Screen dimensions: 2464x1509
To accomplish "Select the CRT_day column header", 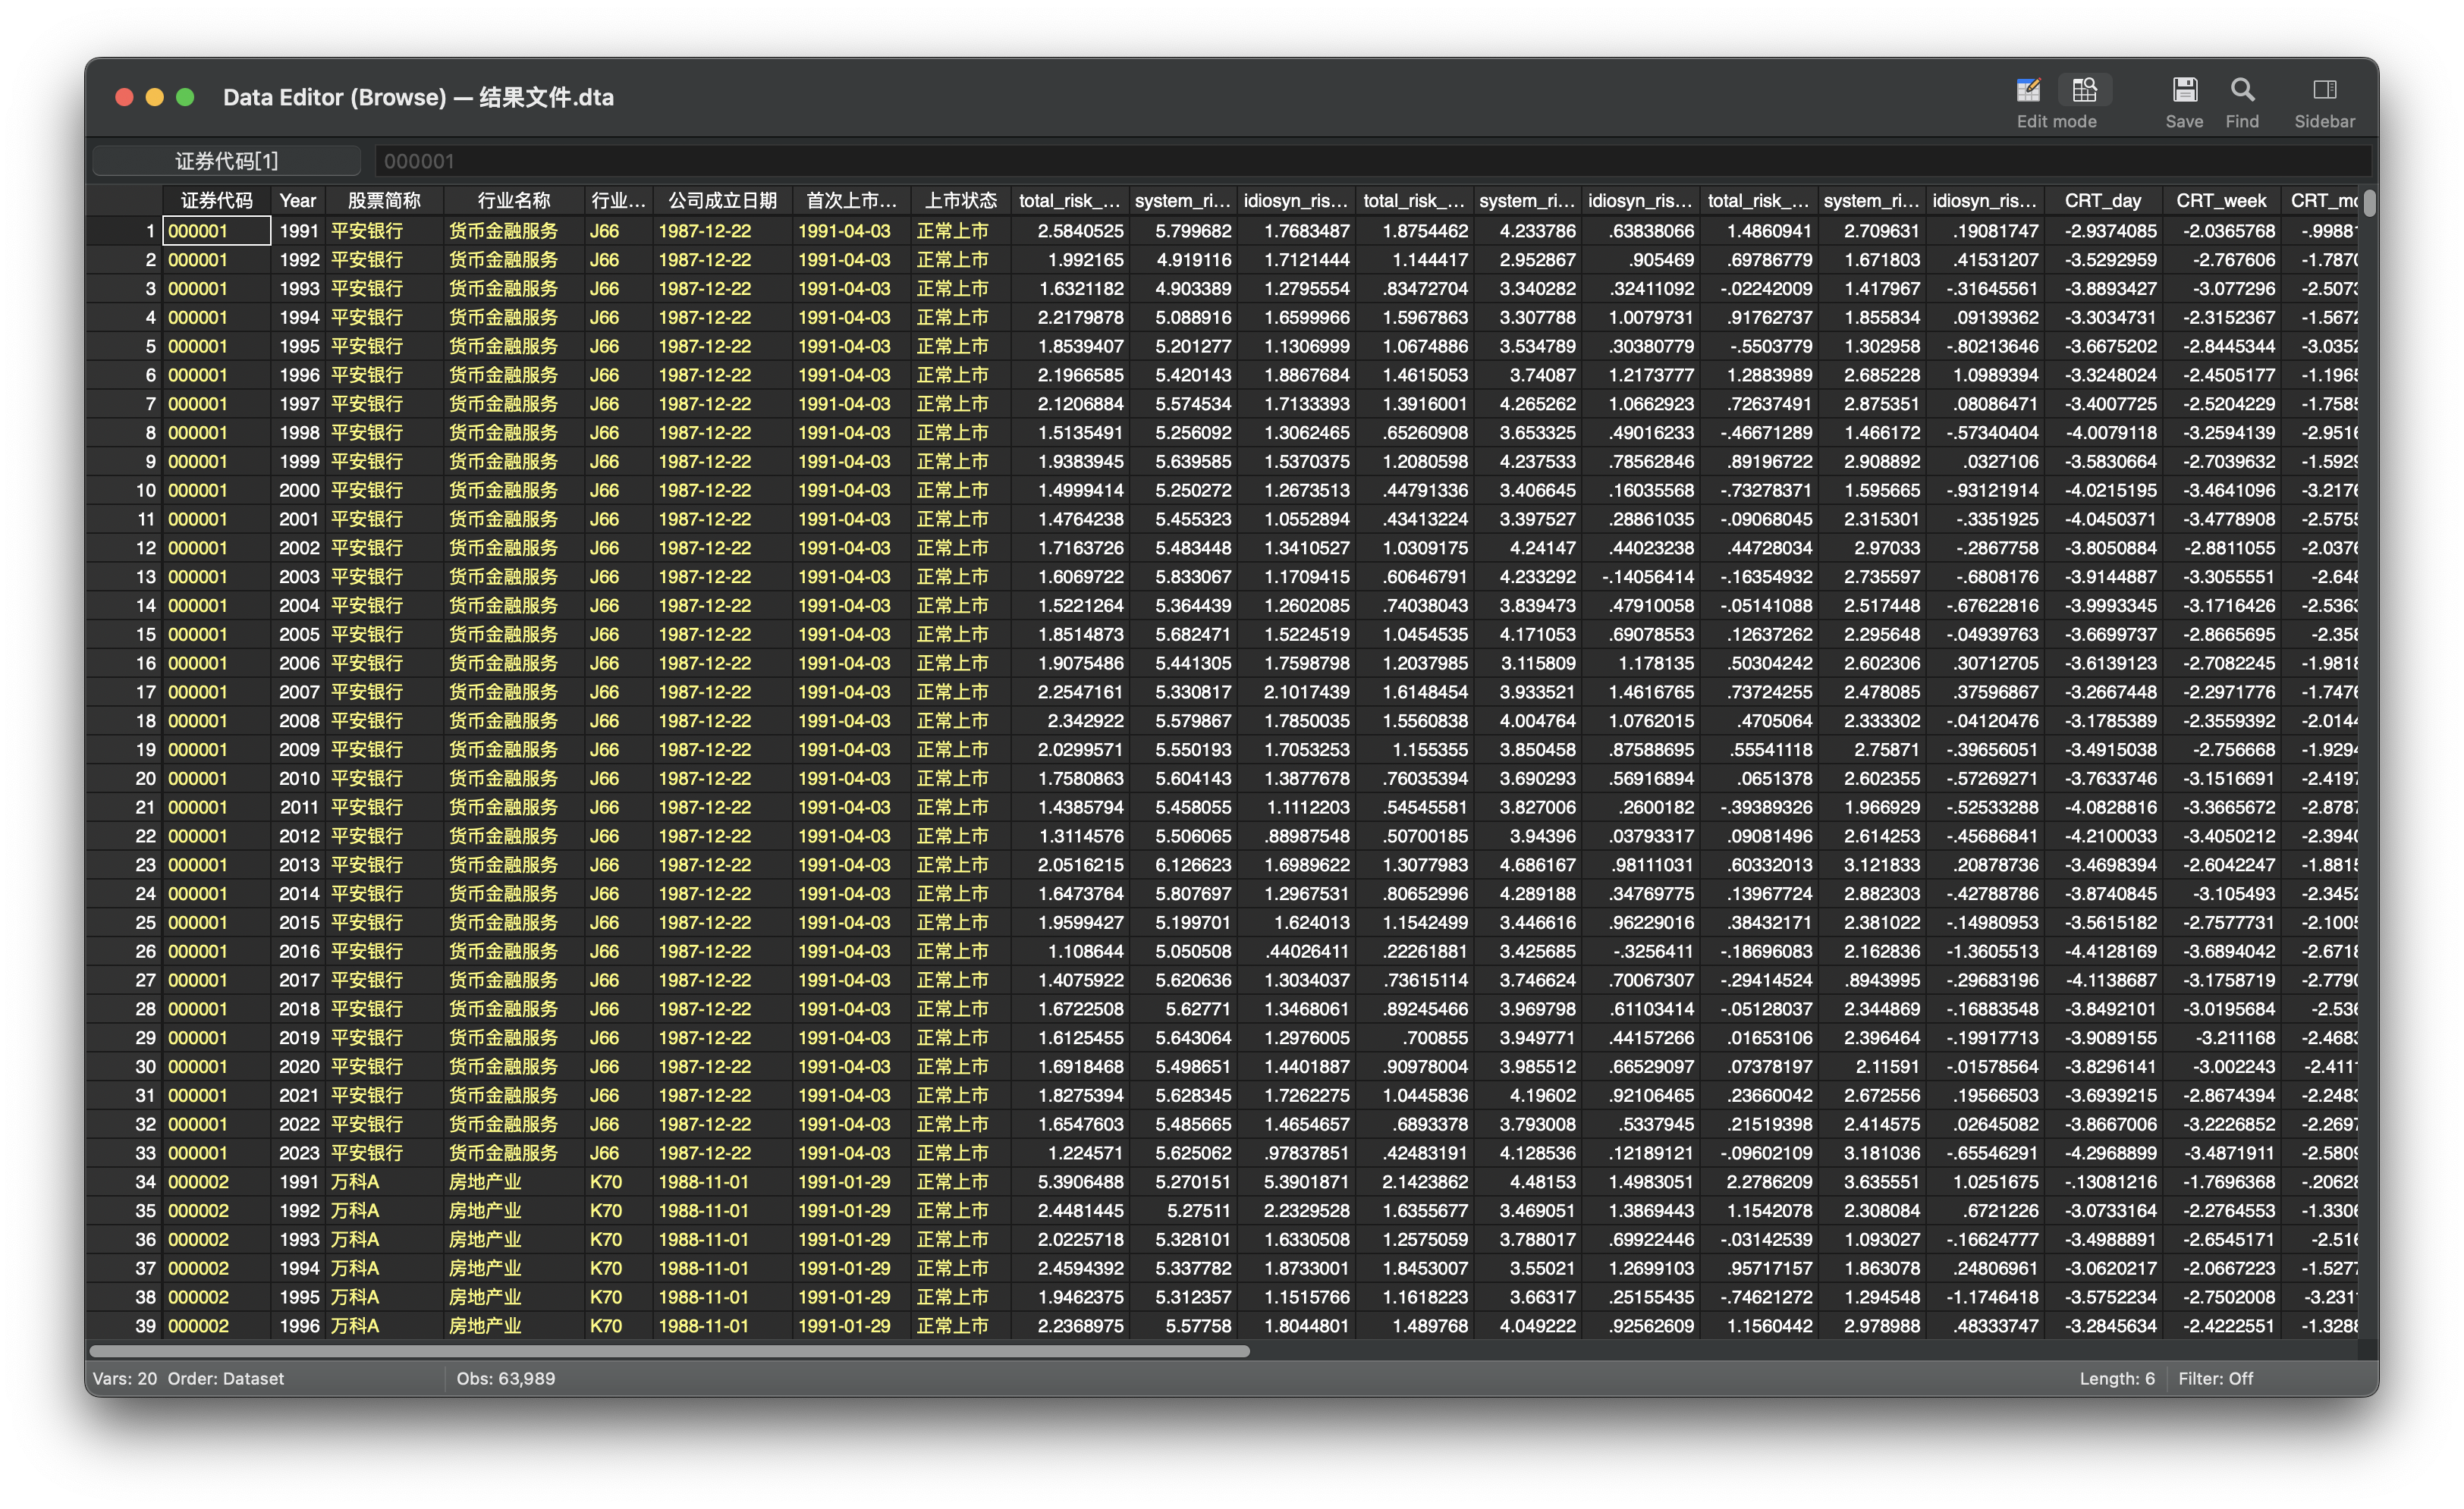I will pyautogui.click(x=2102, y=201).
